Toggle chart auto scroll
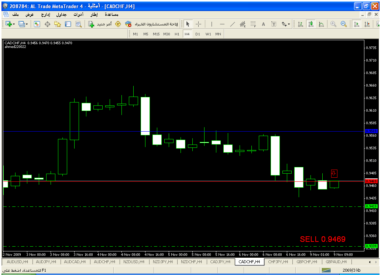The image size is (381, 275). [357, 24]
